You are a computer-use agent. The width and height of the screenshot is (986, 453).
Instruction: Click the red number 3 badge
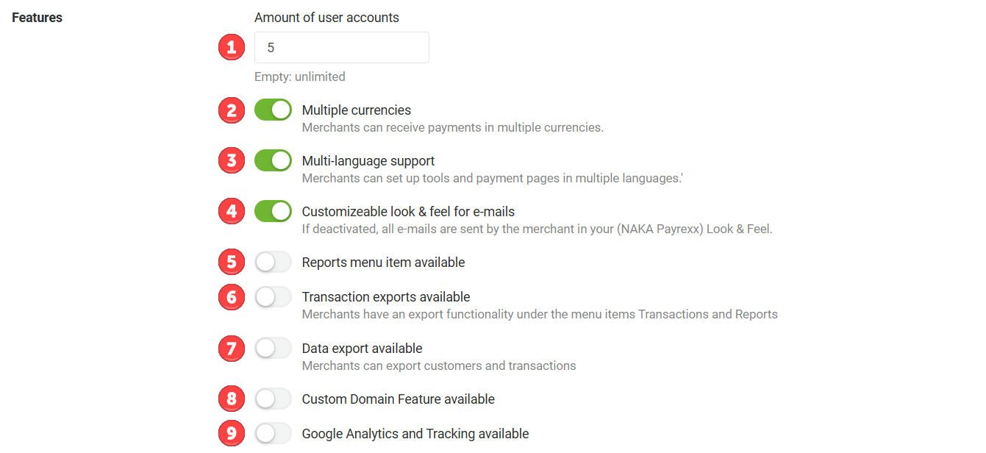232,161
